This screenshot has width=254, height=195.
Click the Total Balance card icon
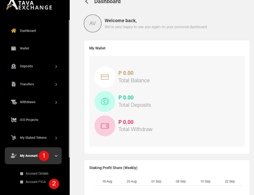105,77
